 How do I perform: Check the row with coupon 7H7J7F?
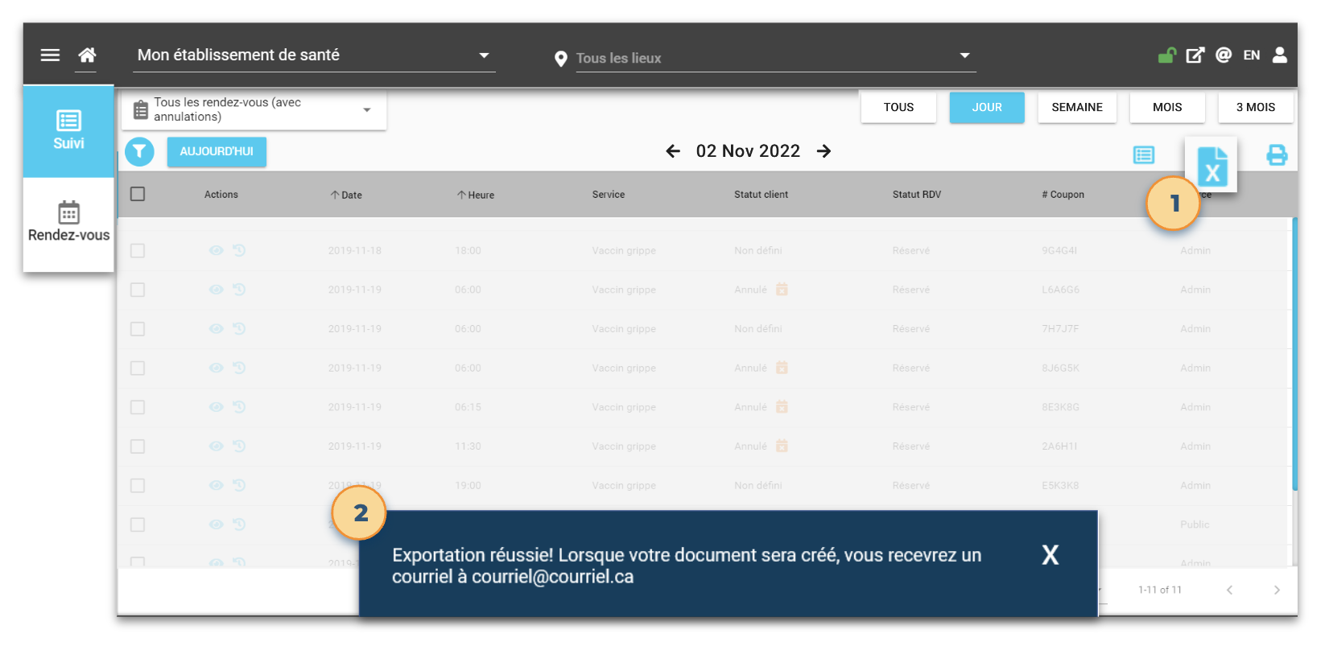[x=138, y=329]
